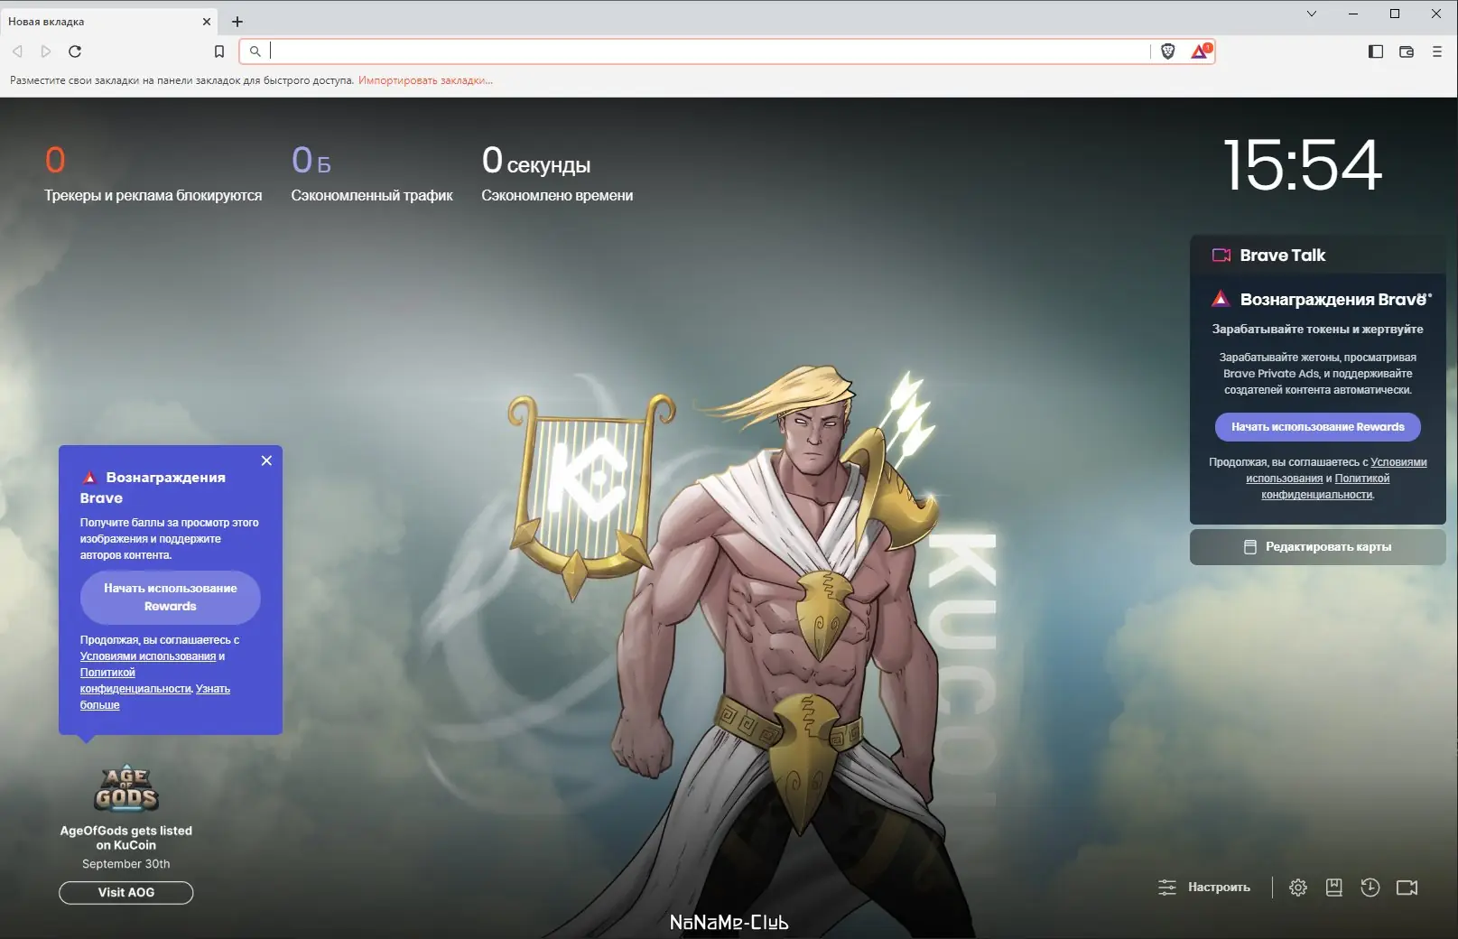1458x939 pixels.
Task: Click Начать использование Rewards in the purple popup
Action: pyautogui.click(x=171, y=597)
